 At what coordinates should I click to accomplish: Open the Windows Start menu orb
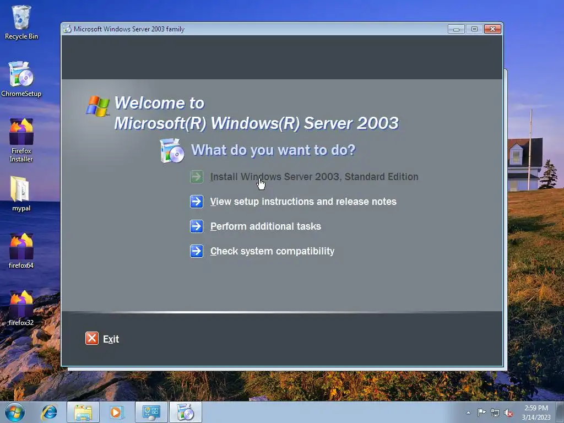(x=15, y=412)
